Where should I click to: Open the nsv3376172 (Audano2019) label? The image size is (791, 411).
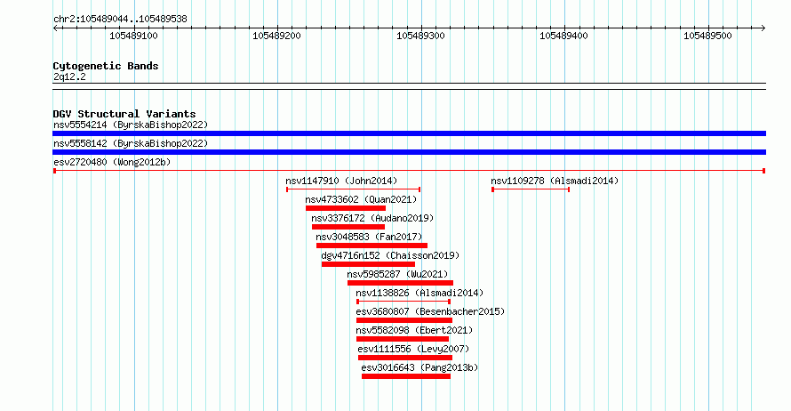(372, 218)
